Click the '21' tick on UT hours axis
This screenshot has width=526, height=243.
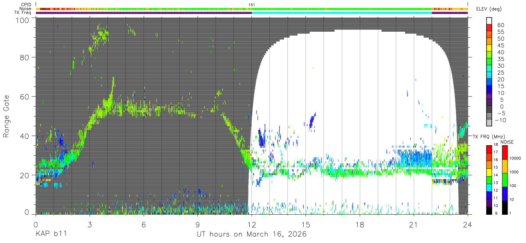click(414, 224)
